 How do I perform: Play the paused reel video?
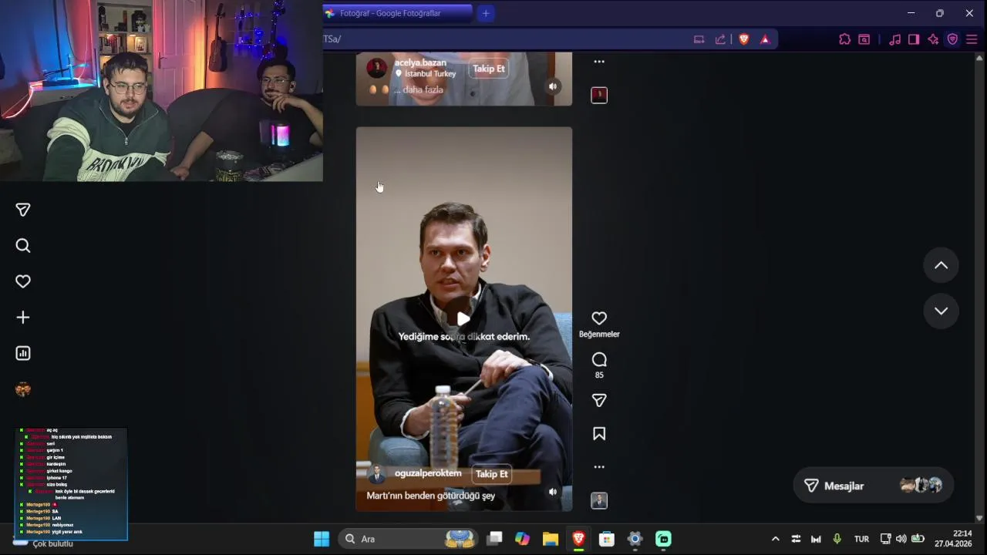click(463, 318)
